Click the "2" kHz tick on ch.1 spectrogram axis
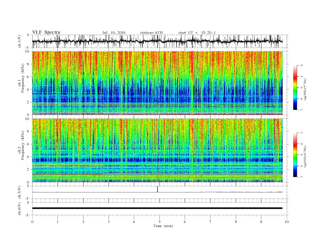This screenshot has width=323, height=249. 29,102
